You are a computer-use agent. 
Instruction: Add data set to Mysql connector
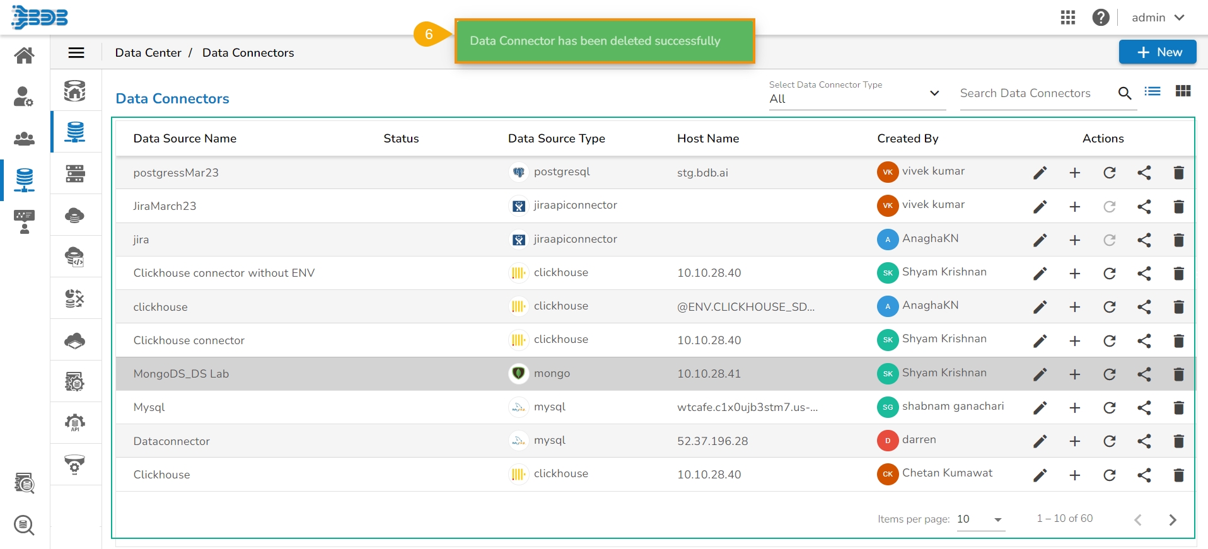click(1074, 408)
